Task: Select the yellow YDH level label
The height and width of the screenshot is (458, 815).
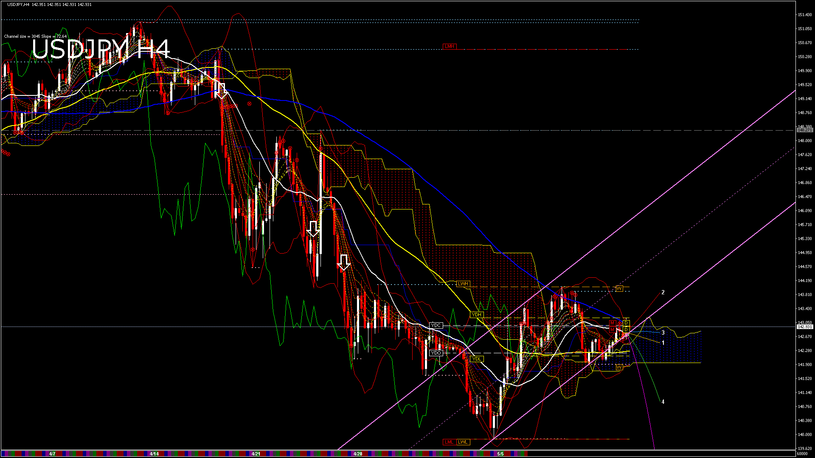Action: coord(477,315)
